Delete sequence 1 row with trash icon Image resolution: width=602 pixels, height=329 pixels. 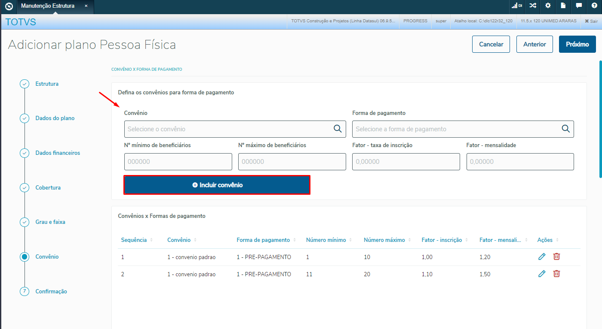pyautogui.click(x=556, y=257)
